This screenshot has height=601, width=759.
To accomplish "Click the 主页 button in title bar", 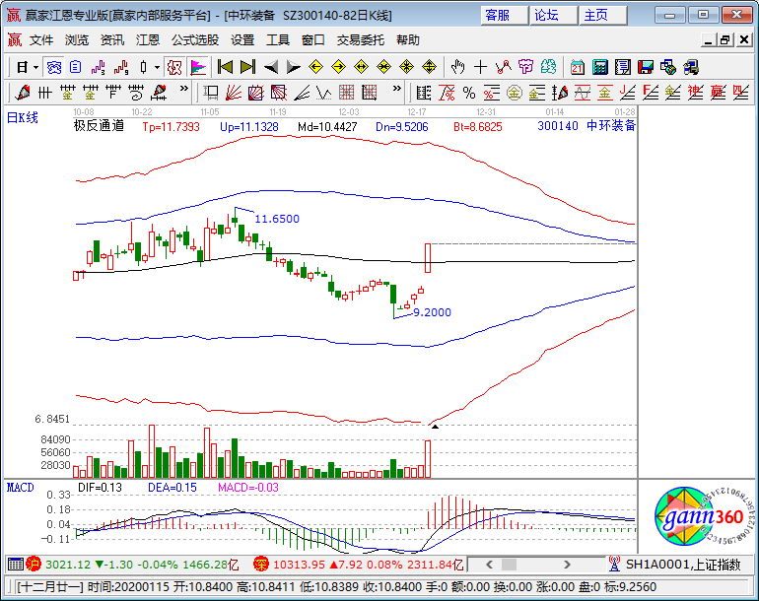I will (601, 16).
